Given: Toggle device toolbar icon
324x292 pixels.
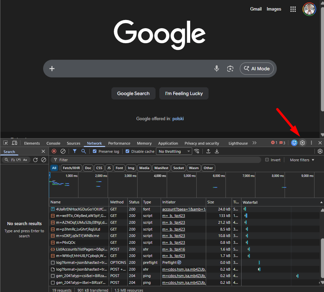Looking at the screenshot, I should [x=14, y=143].
